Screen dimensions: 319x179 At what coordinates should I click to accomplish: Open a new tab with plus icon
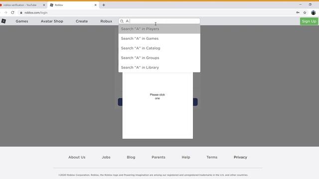click(x=104, y=5)
